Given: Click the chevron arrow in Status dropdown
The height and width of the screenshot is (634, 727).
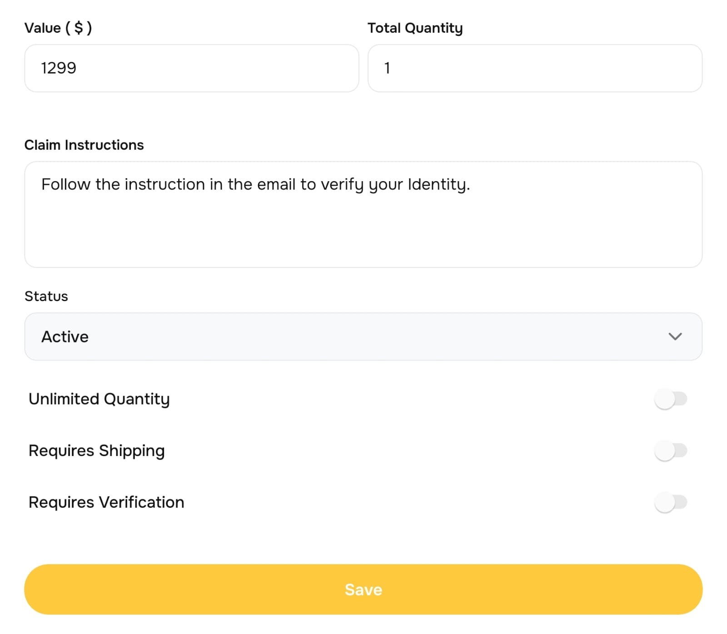Looking at the screenshot, I should pos(675,337).
